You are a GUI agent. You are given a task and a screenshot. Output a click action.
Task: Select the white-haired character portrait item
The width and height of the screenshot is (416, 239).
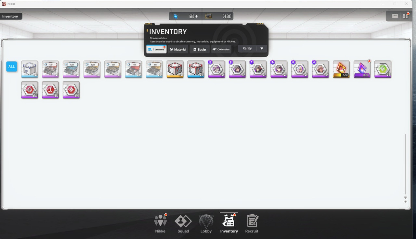tap(300, 69)
